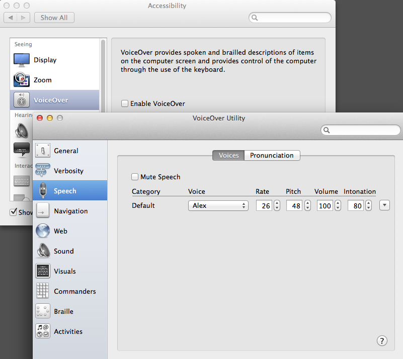Click the Voice column header
Viewport: 403px width, 359px height.
(197, 192)
